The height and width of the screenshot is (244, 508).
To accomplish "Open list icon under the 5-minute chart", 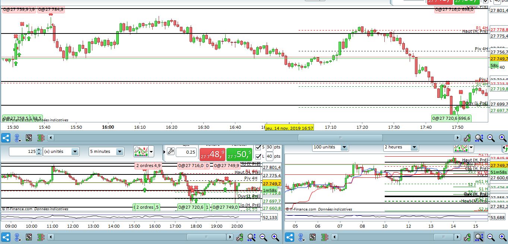I will point(29,237).
